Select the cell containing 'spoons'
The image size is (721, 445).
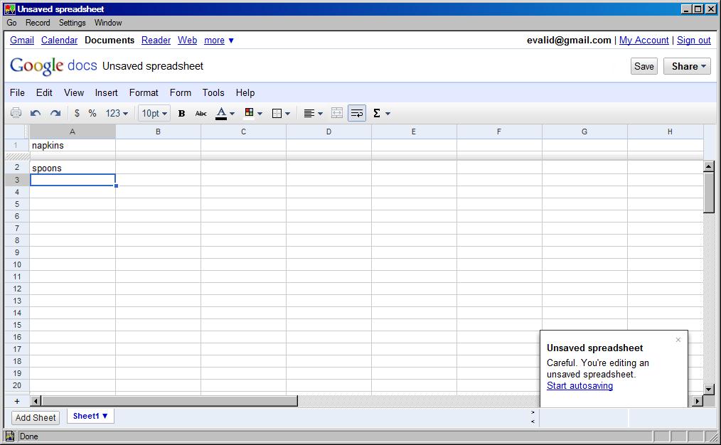click(x=73, y=168)
